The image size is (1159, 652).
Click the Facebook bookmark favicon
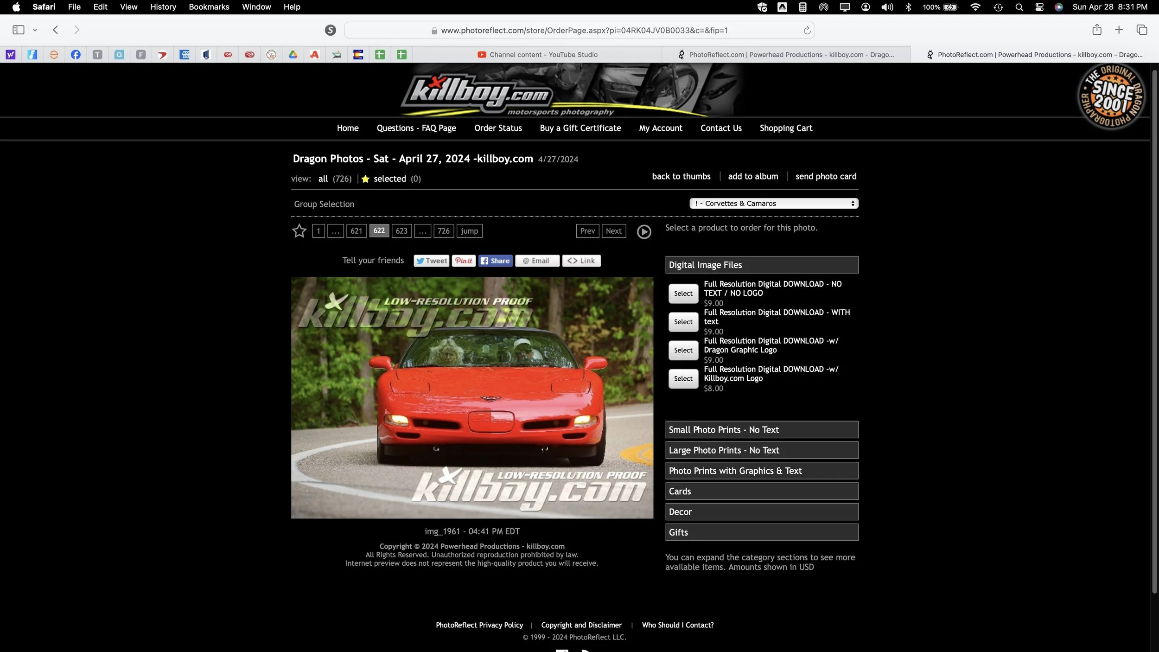coord(76,55)
